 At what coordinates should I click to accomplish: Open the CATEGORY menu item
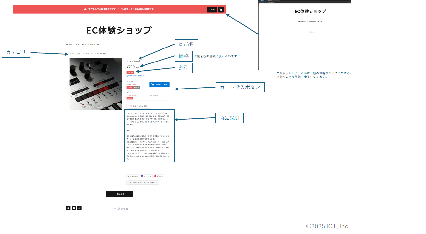(94, 44)
